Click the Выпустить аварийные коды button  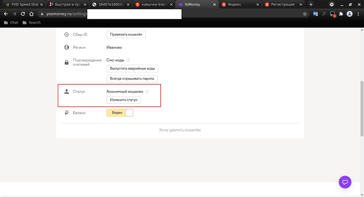click(132, 69)
